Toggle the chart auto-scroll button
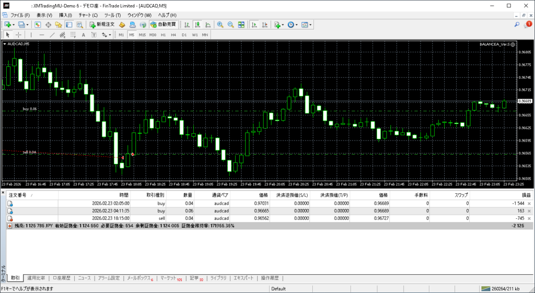This screenshot has height=293, width=535. (x=254, y=25)
